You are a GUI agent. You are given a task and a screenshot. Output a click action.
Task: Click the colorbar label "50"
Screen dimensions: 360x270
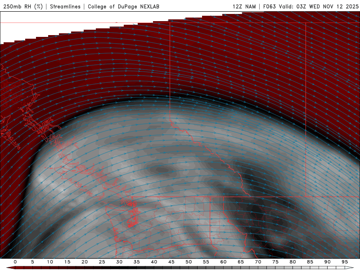(x=189, y=262)
